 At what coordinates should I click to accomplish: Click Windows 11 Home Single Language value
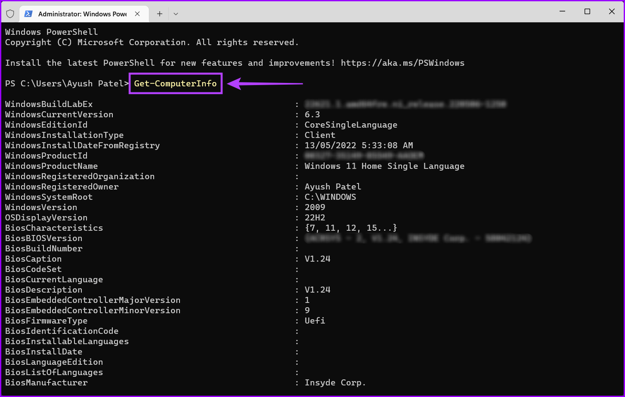tap(384, 166)
